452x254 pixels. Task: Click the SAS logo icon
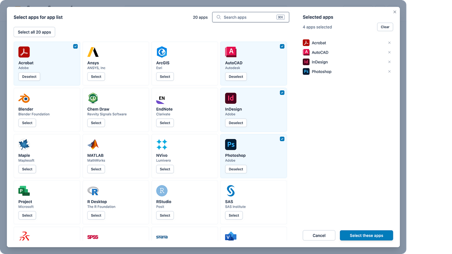coord(231,191)
